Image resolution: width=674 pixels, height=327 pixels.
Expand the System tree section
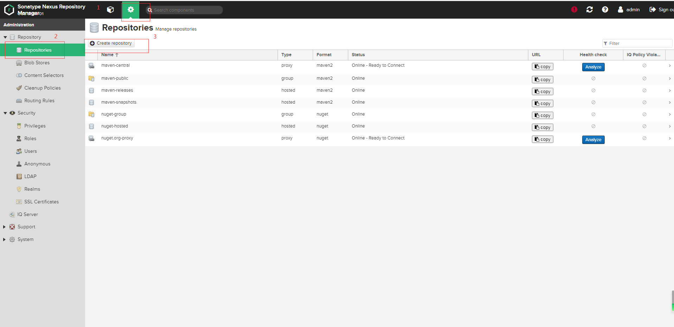[4, 240]
